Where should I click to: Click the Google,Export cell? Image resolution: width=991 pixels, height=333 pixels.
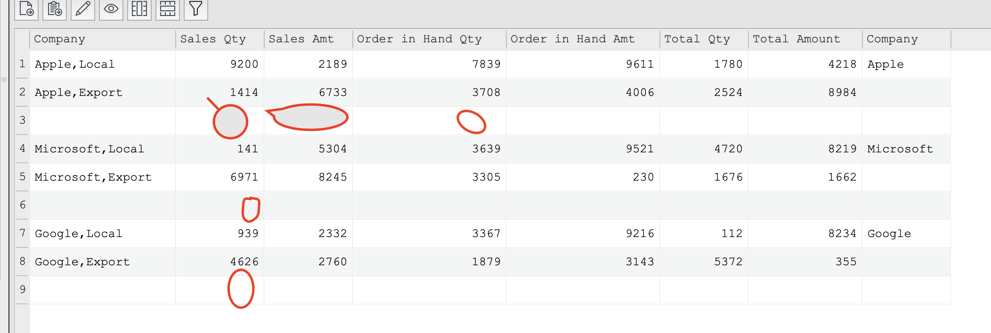pyautogui.click(x=103, y=262)
